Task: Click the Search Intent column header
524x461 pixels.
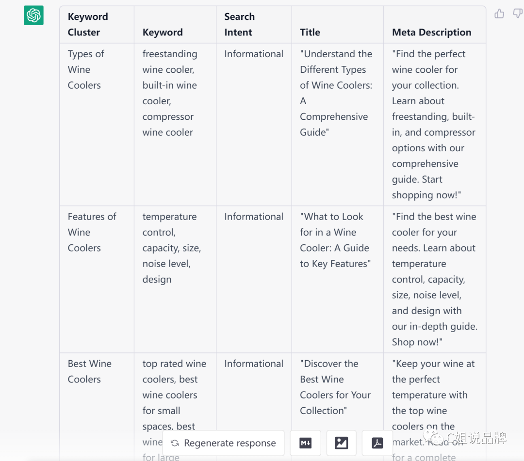Action: coord(239,24)
